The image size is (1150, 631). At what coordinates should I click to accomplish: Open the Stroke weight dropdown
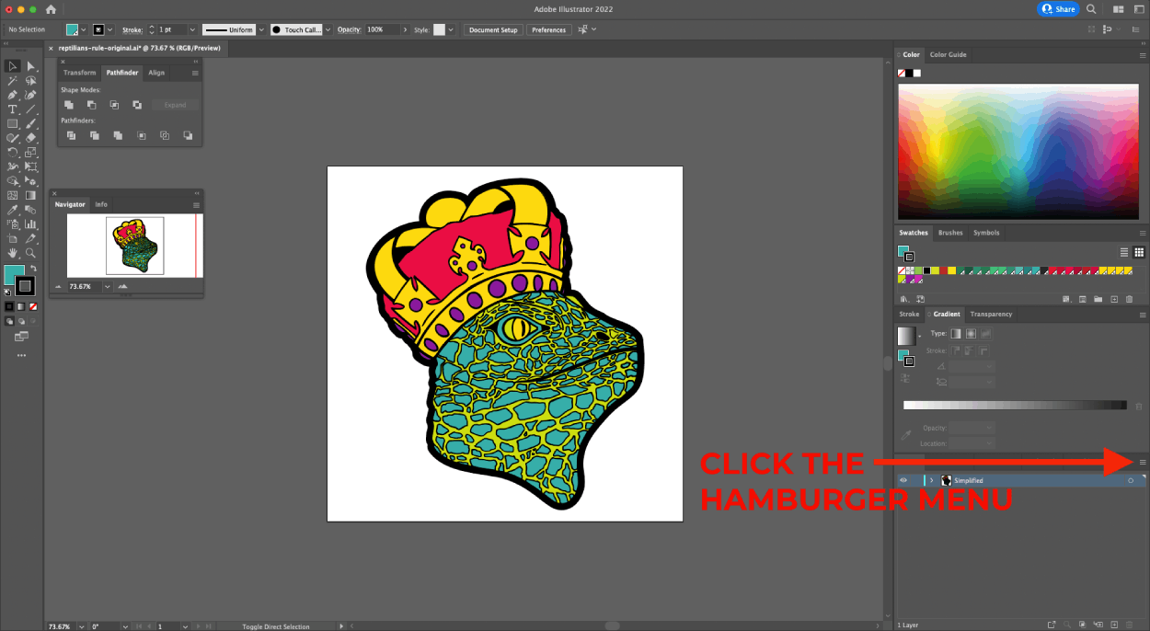[x=193, y=29]
